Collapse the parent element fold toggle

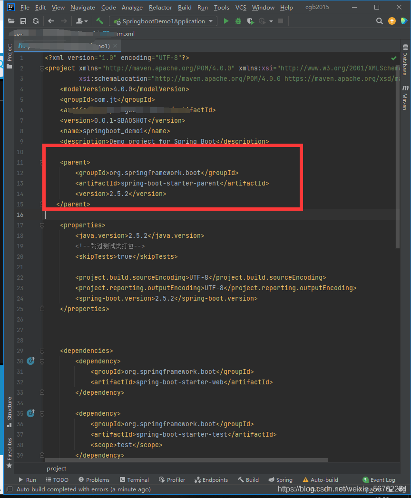click(42, 162)
